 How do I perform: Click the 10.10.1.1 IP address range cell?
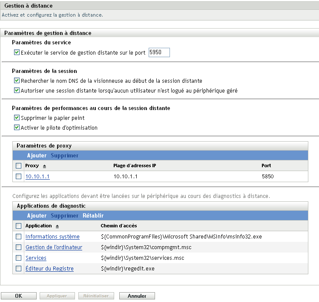(x=125, y=177)
